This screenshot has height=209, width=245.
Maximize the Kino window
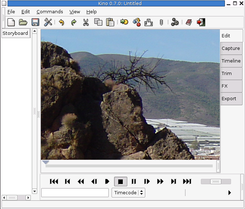(x=235, y=3)
